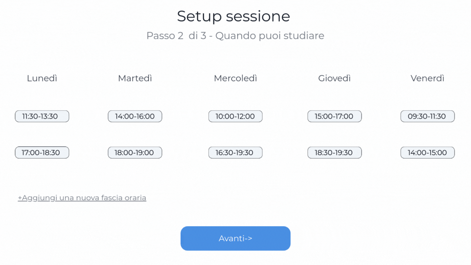Open the Aggiungi una nuova fascia oraria link
The image size is (471, 265).
(82, 198)
